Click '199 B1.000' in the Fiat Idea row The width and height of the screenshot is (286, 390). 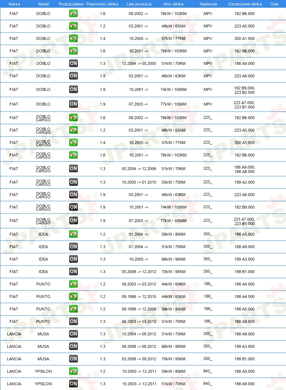point(244,272)
